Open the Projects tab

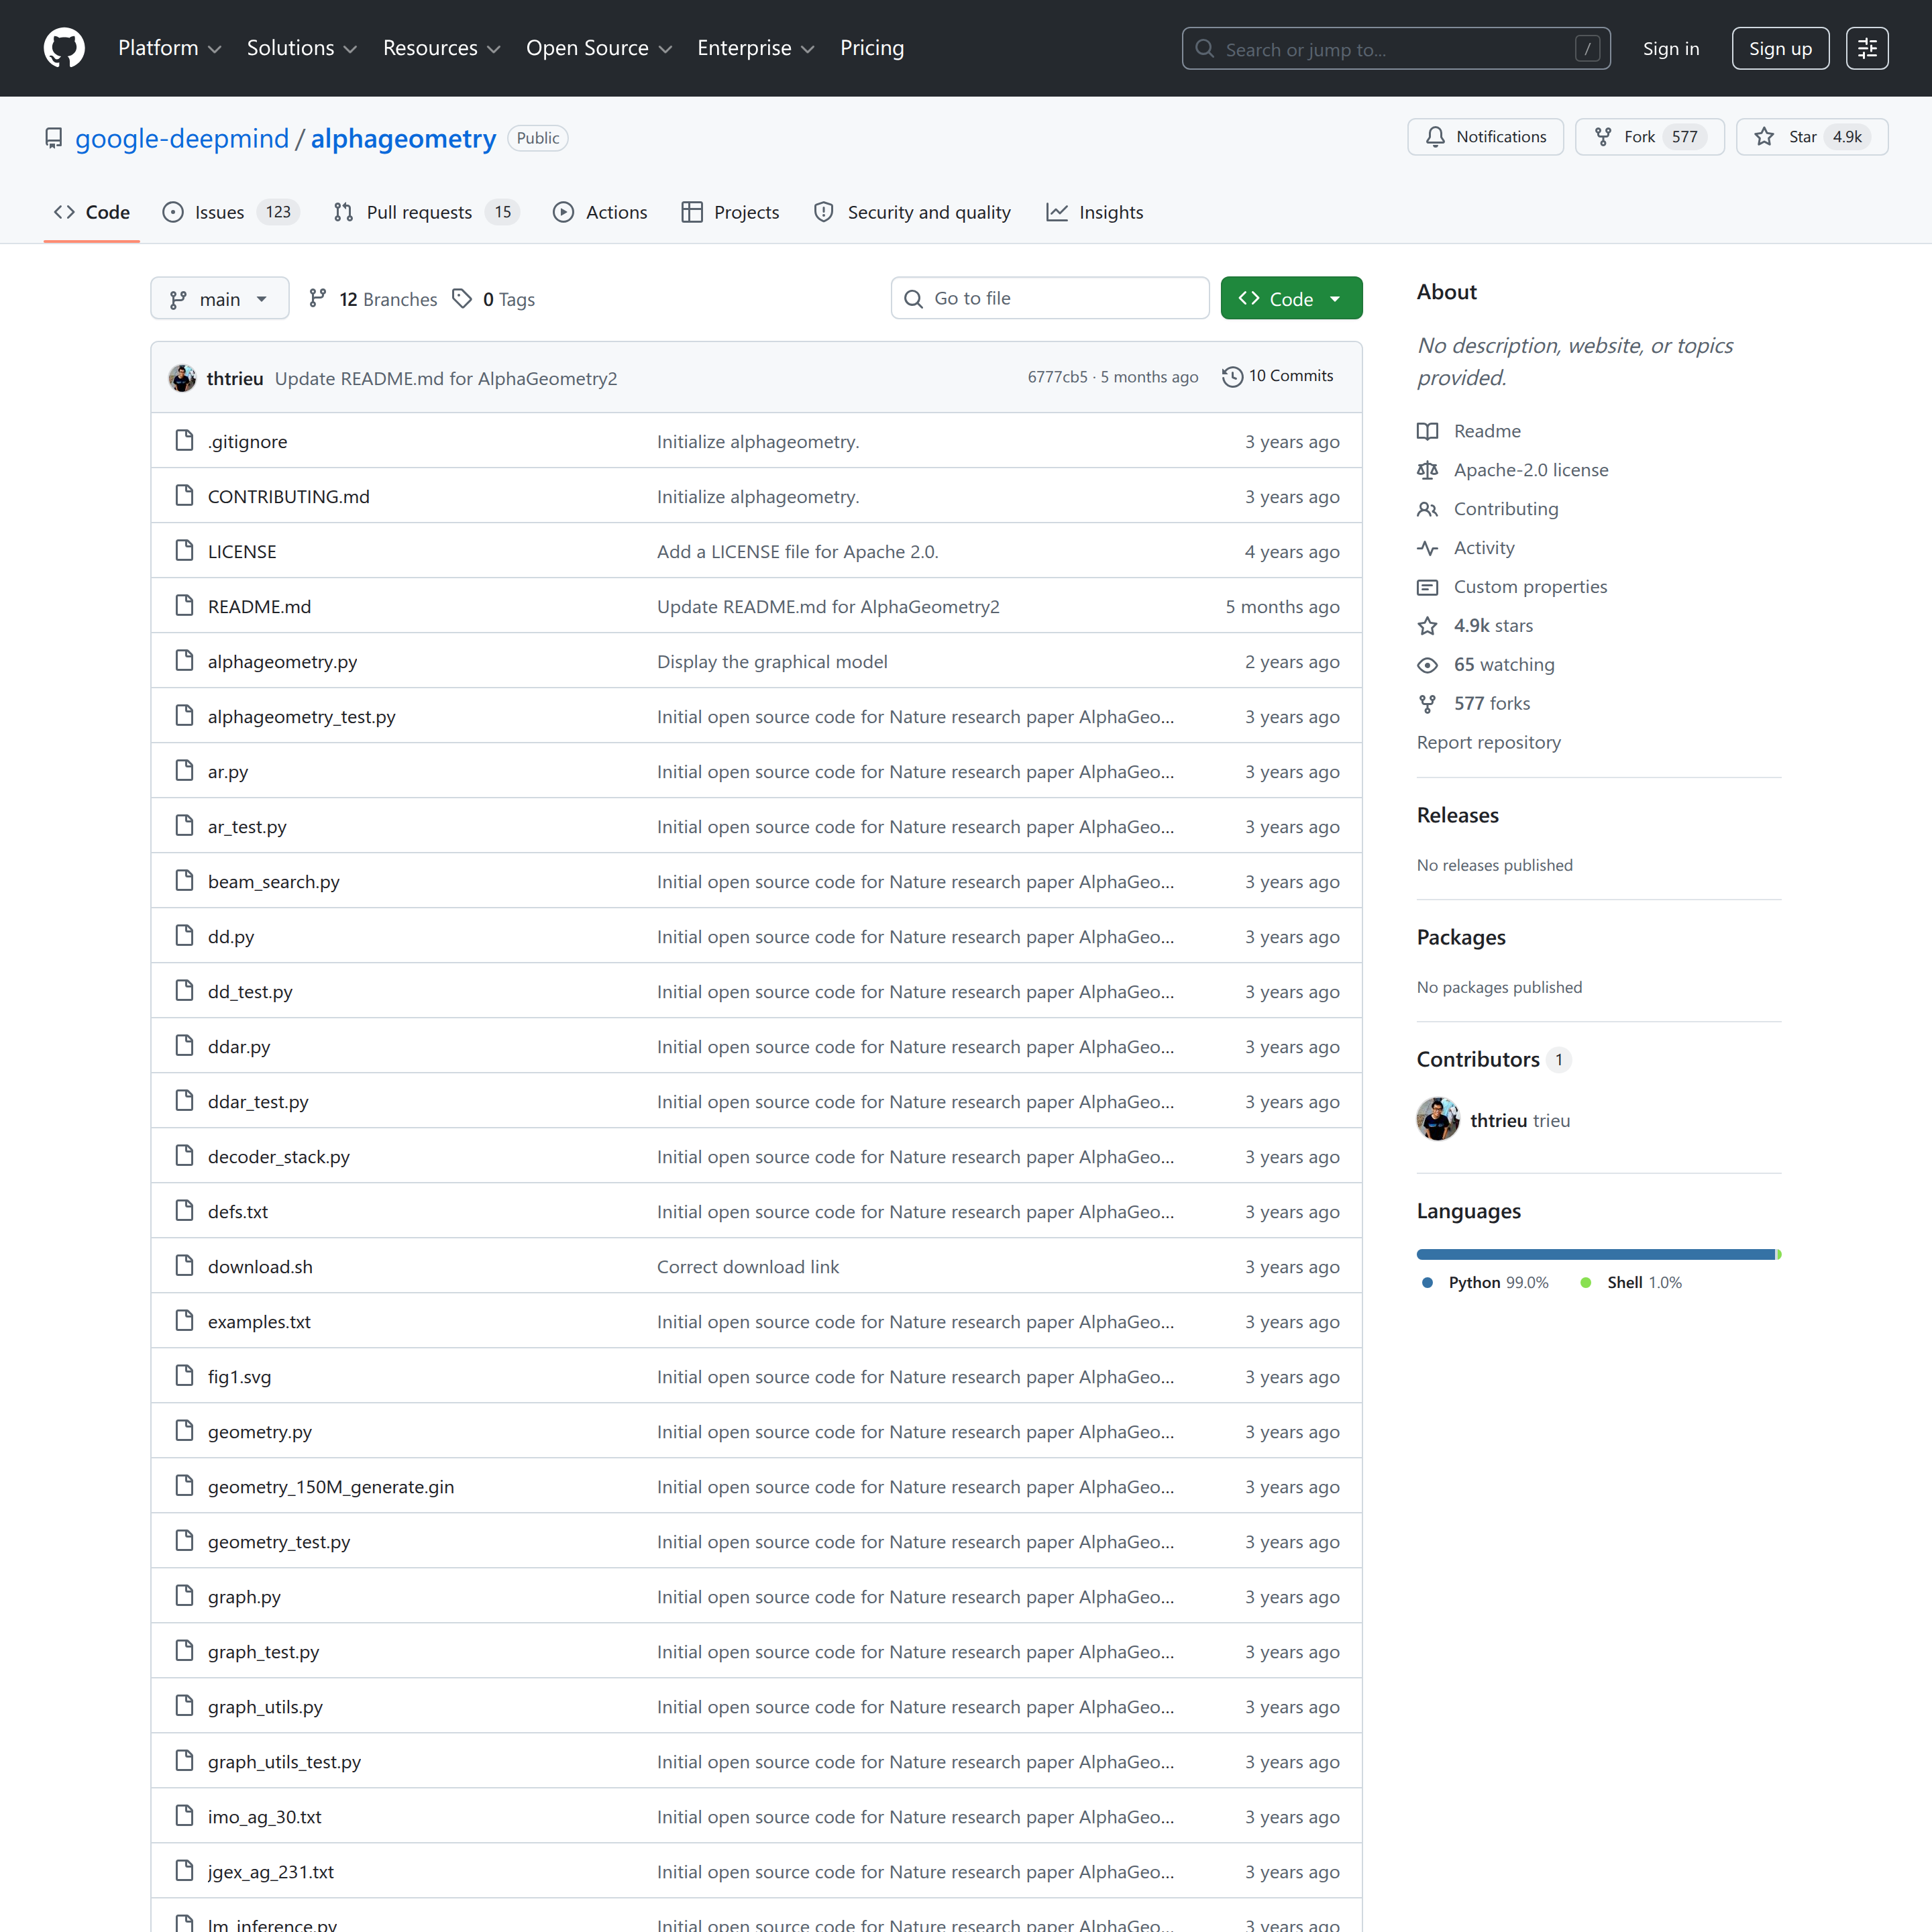(x=730, y=212)
